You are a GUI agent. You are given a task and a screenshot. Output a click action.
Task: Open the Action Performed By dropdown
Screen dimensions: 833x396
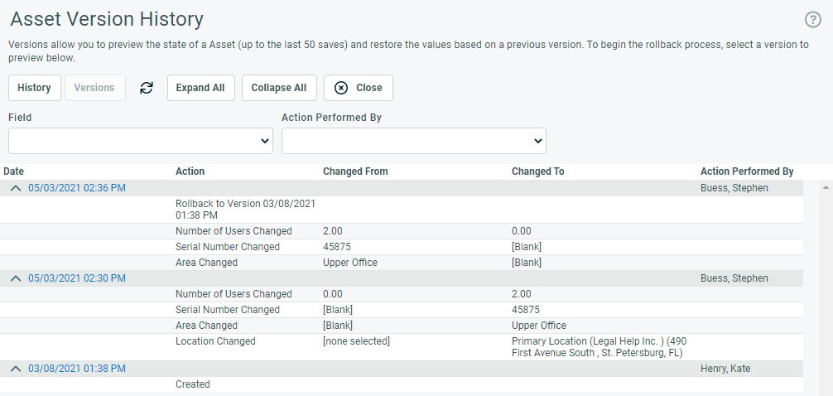pyautogui.click(x=414, y=141)
